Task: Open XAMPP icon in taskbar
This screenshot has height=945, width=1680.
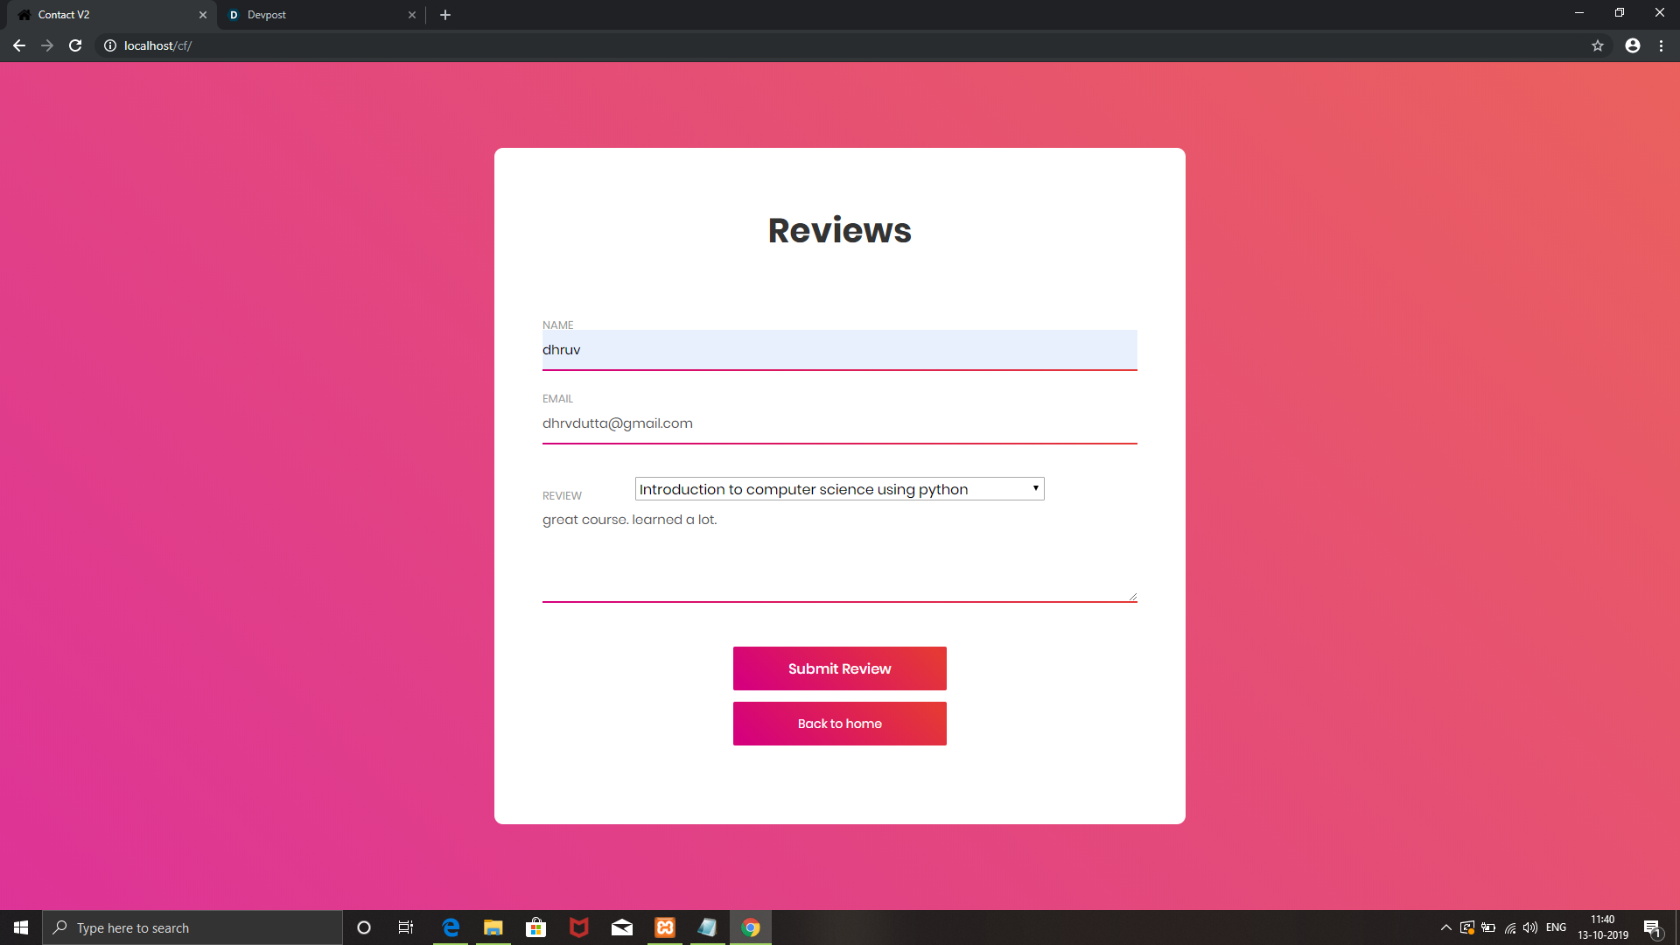Action: pyautogui.click(x=665, y=927)
